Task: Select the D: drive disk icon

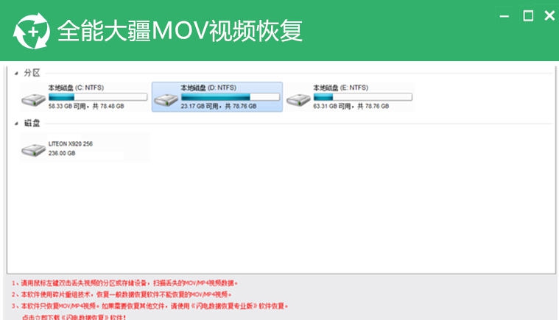Action: point(166,100)
